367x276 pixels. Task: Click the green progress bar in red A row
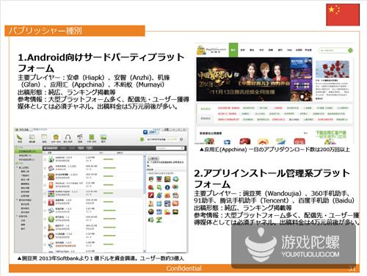109,202
